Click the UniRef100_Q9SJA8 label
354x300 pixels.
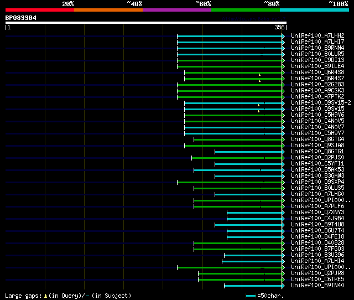317,146
